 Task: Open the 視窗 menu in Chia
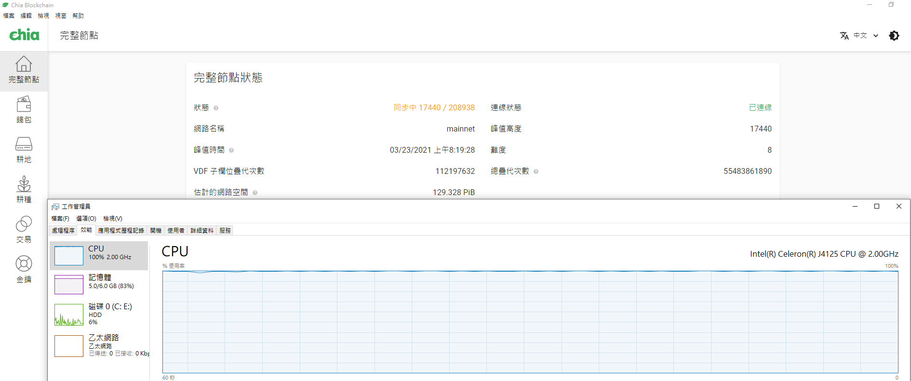point(61,15)
